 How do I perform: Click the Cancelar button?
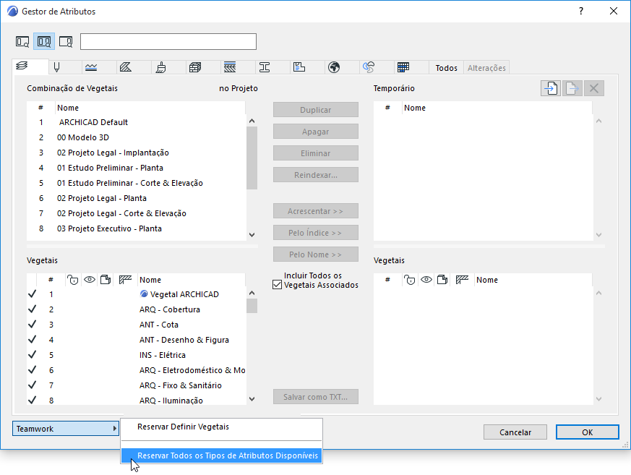pos(515,432)
